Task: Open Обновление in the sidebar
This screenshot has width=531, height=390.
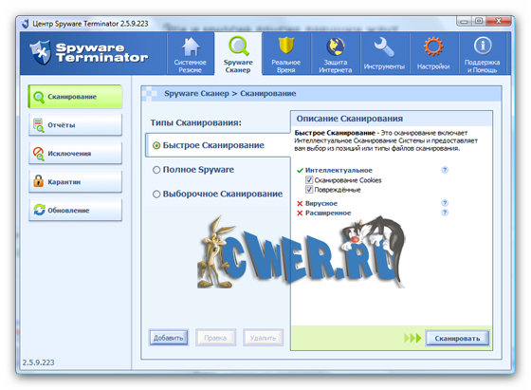Action: [75, 211]
